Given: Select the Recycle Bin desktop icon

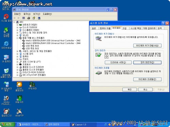Looking at the screenshot, I should pos(6,73).
